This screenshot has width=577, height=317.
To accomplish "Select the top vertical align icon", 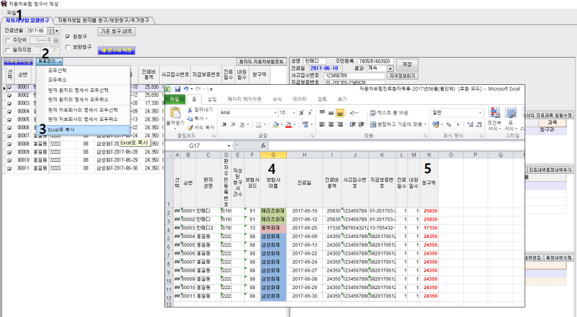I will 322,113.
